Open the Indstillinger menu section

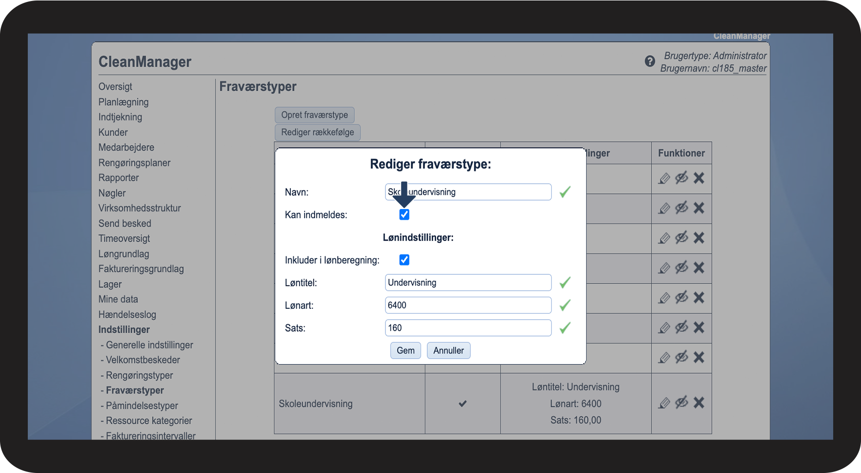click(x=124, y=330)
